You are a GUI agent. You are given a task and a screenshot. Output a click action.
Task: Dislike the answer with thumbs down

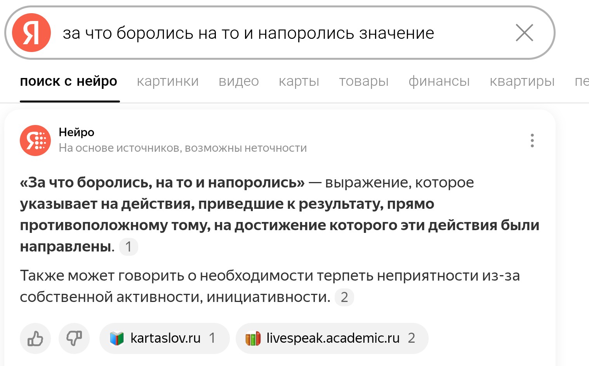74,338
